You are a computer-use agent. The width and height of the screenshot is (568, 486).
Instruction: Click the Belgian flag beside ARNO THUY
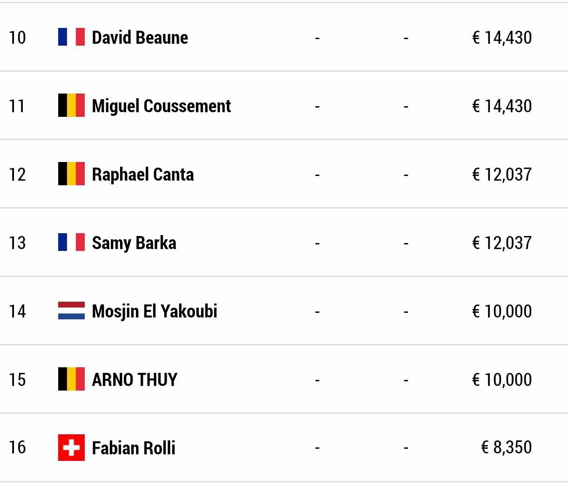click(x=71, y=379)
